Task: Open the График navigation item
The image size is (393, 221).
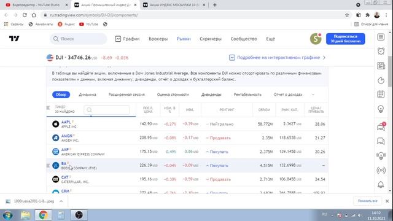Action: [127, 39]
